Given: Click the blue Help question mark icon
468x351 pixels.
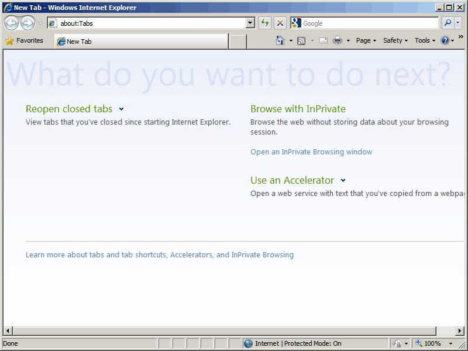Looking at the screenshot, I should coord(445,40).
